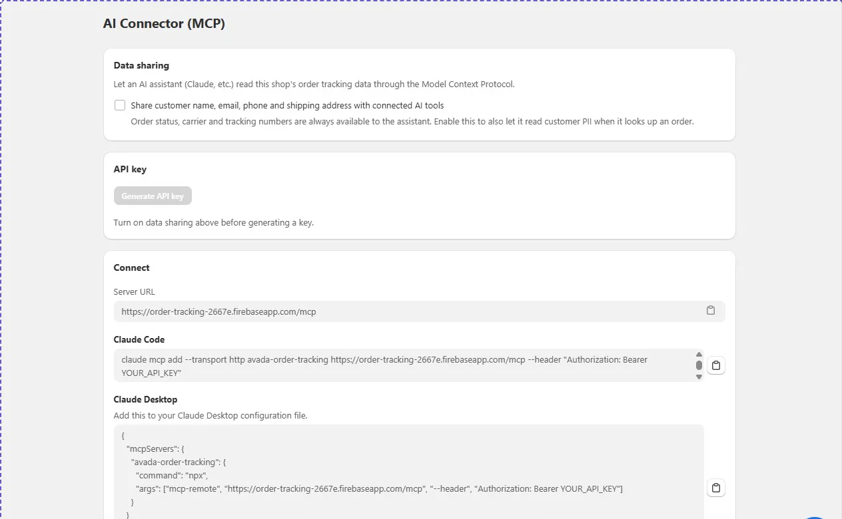Copy the Server URL with clipboard icon
The height and width of the screenshot is (519, 842).
click(711, 311)
